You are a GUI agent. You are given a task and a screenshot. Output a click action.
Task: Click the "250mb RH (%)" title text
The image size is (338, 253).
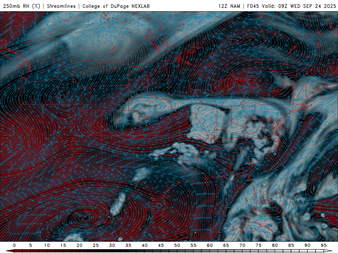point(22,6)
